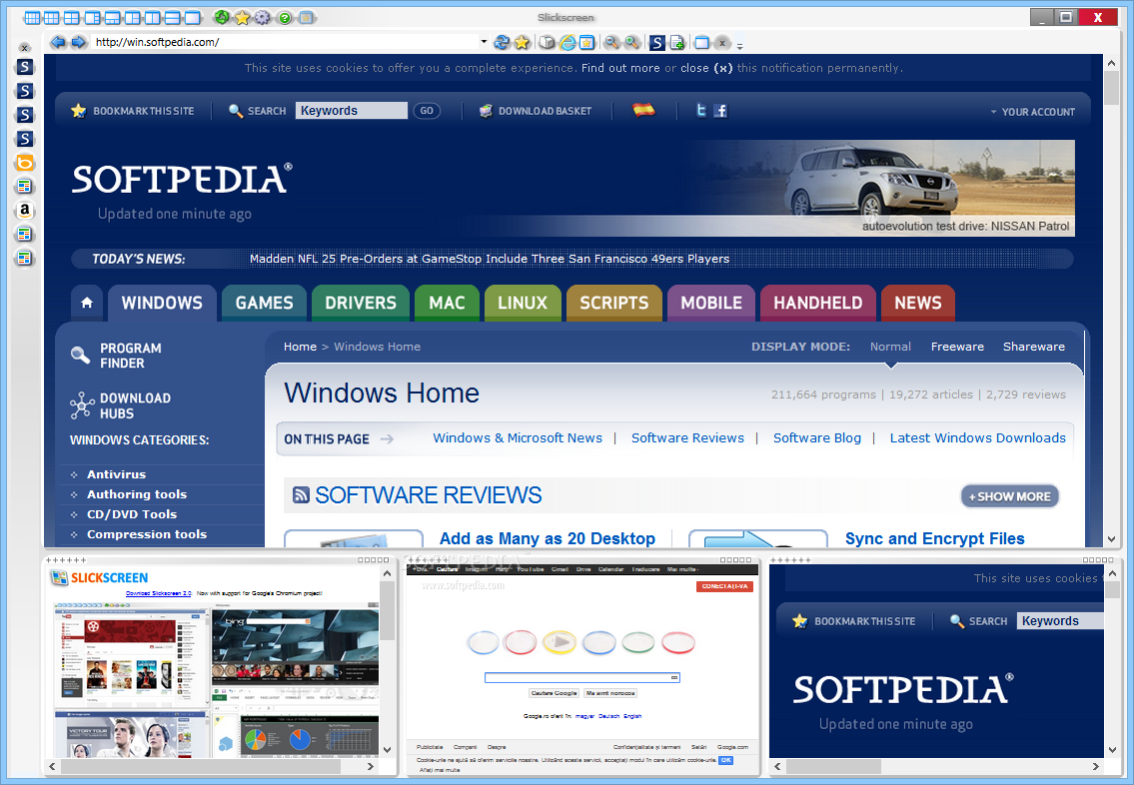Open the settings gear icon in top toolbar
This screenshot has height=785, width=1134.
click(263, 17)
